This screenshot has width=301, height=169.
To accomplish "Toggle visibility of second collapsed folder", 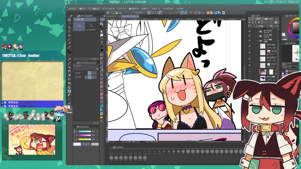I will click(250, 36).
